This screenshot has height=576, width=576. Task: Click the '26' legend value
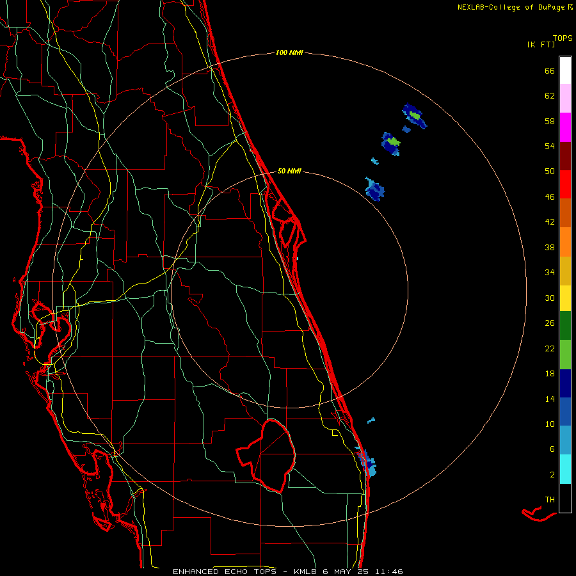click(x=550, y=323)
